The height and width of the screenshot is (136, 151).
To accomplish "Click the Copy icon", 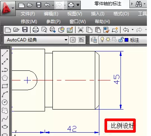I will (x=89, y=30).
